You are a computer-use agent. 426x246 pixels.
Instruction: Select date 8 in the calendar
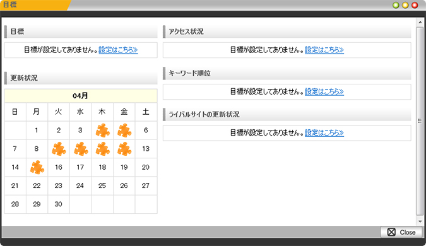(37, 149)
